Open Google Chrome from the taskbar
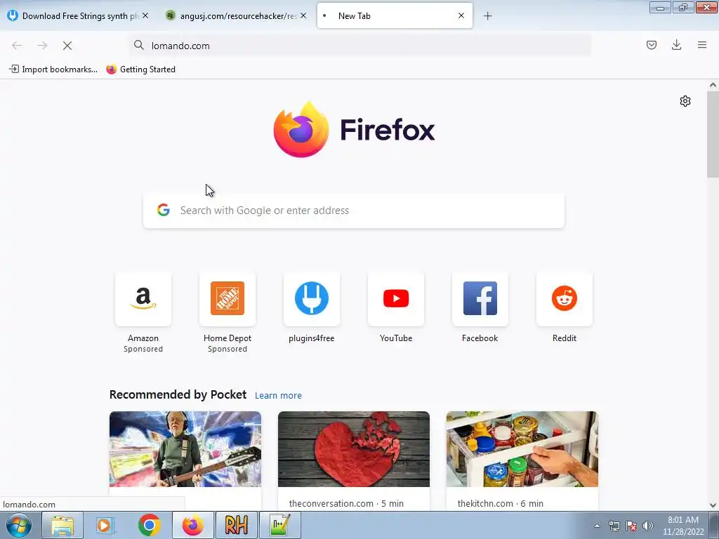 [149, 525]
